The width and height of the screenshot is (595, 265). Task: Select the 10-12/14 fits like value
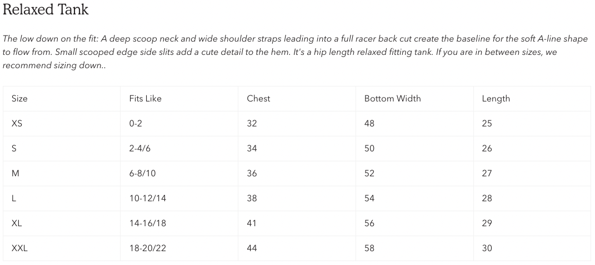coord(147,198)
